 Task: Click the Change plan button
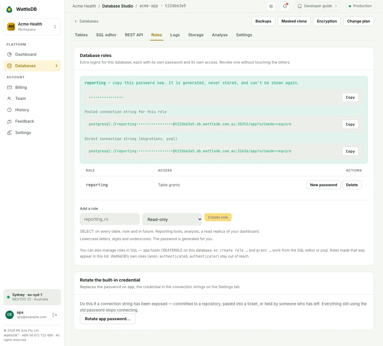pyautogui.click(x=358, y=21)
